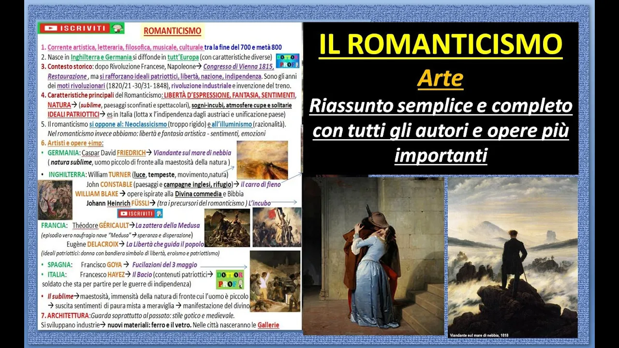The width and height of the screenshot is (619, 348).
Task: Open the Liberty Leading the People thumbnail
Action: (x=277, y=227)
